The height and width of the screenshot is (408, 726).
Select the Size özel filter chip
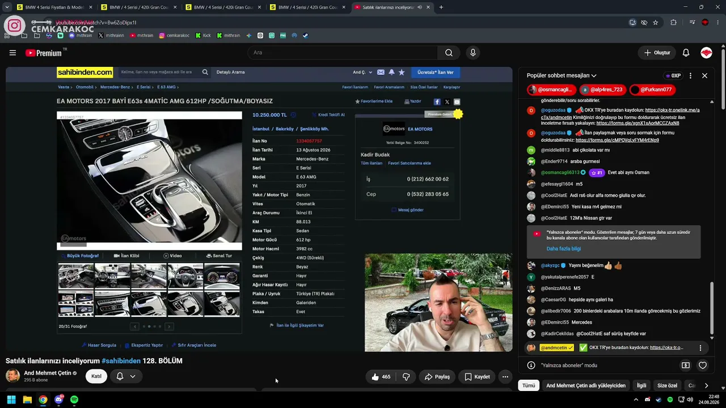pos(667,385)
